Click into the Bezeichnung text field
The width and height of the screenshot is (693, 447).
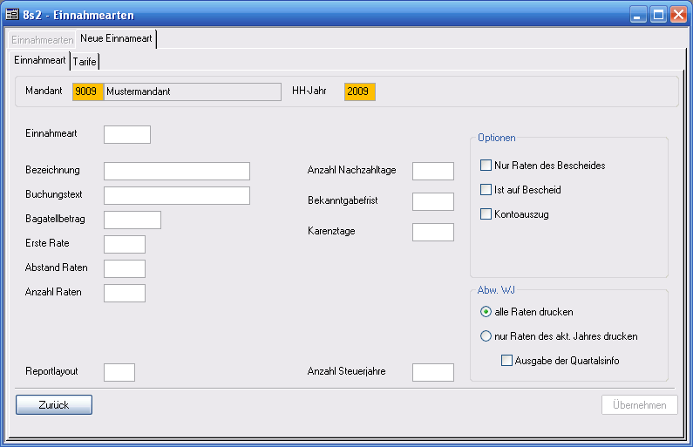point(177,171)
